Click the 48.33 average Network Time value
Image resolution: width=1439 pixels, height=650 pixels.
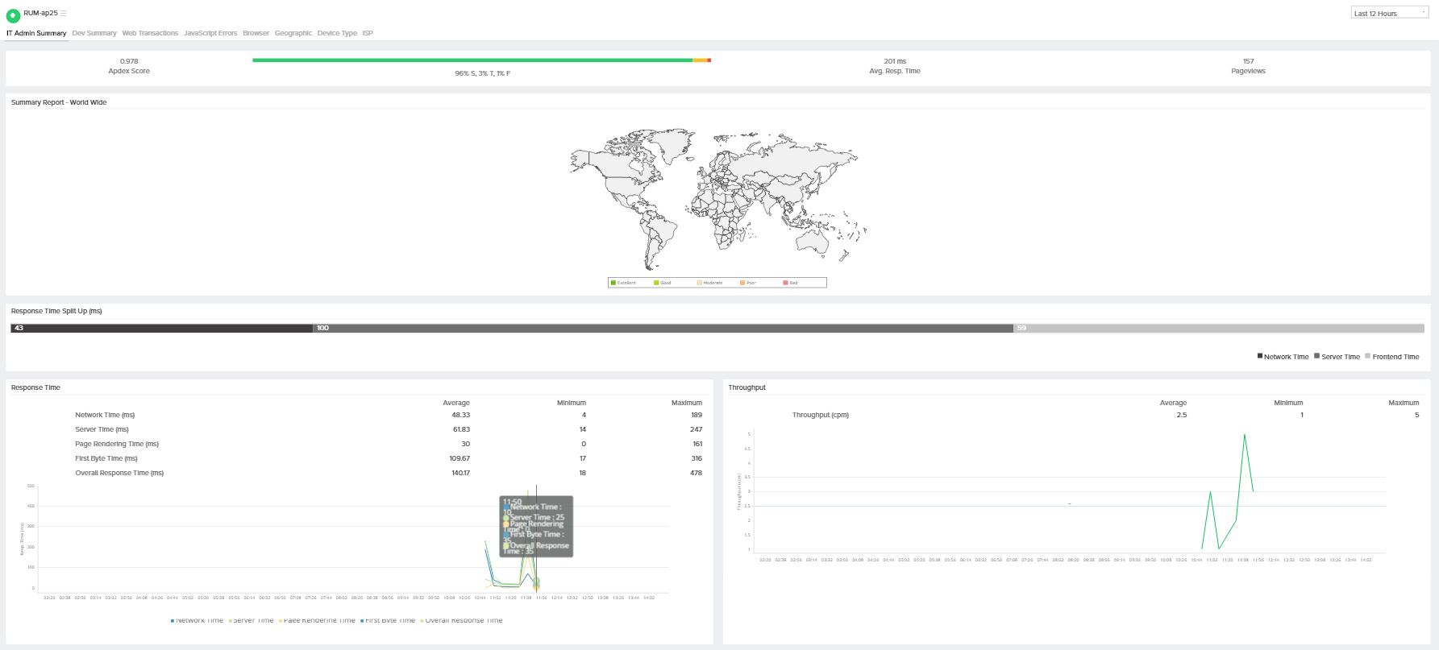point(460,415)
